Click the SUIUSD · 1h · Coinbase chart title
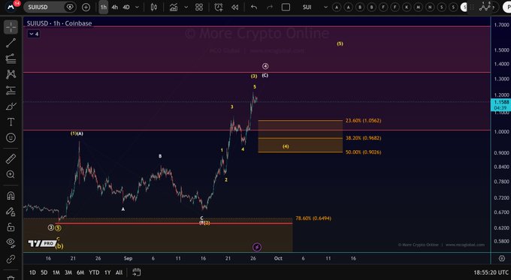Image resolution: width=511 pixels, height=280 pixels. point(59,23)
